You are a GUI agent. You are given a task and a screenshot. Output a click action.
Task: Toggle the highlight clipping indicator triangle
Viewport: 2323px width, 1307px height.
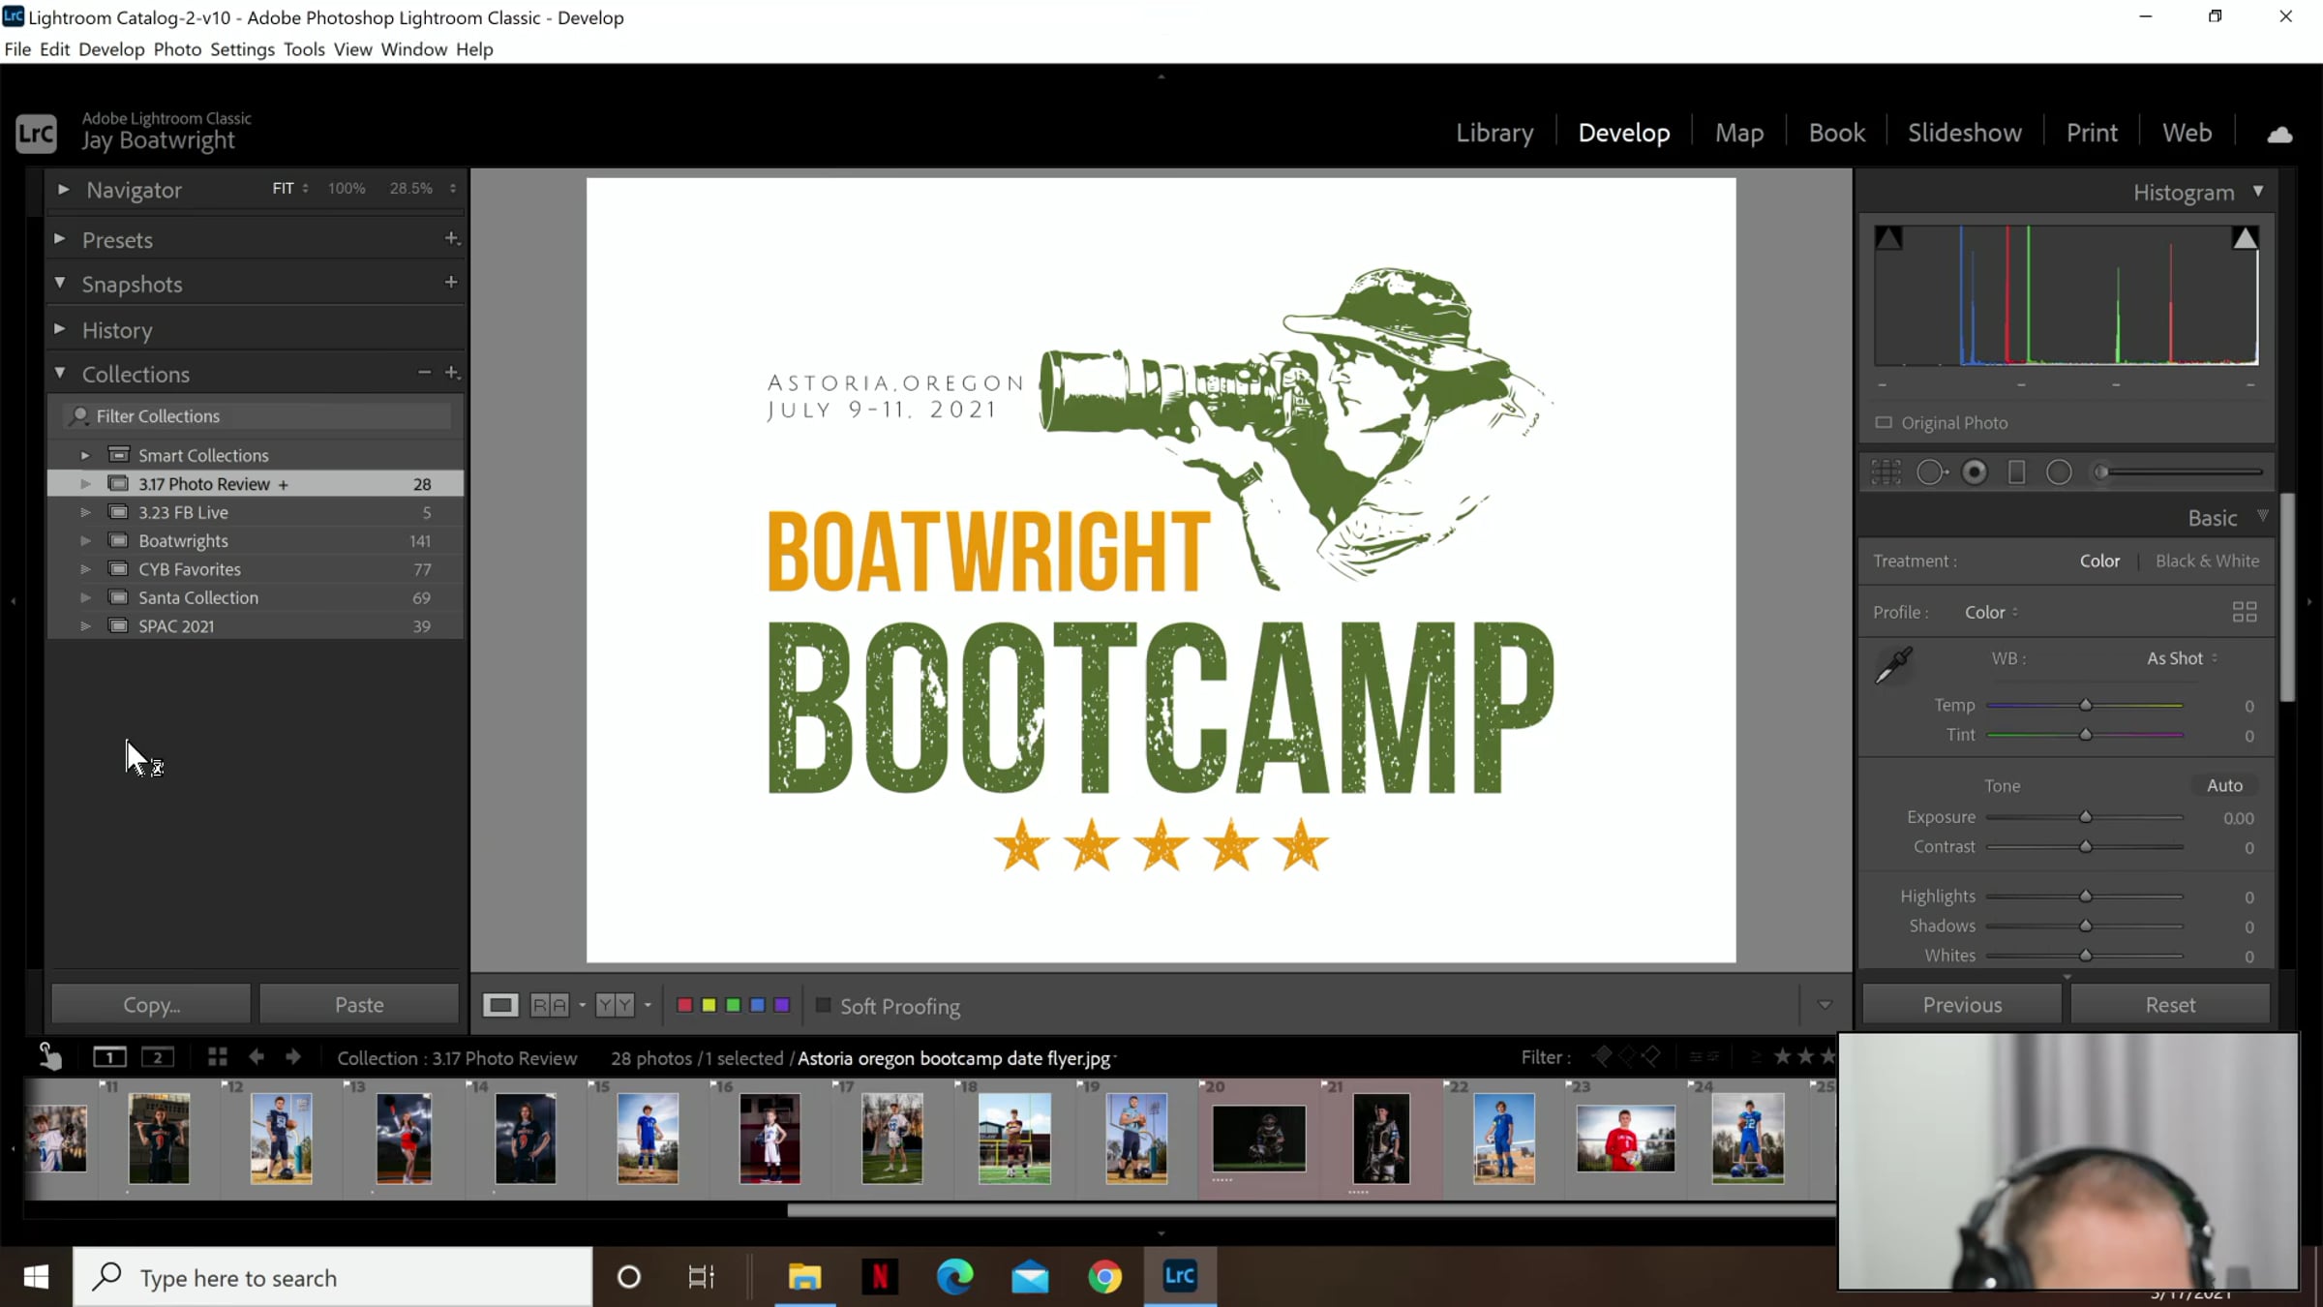point(2245,238)
